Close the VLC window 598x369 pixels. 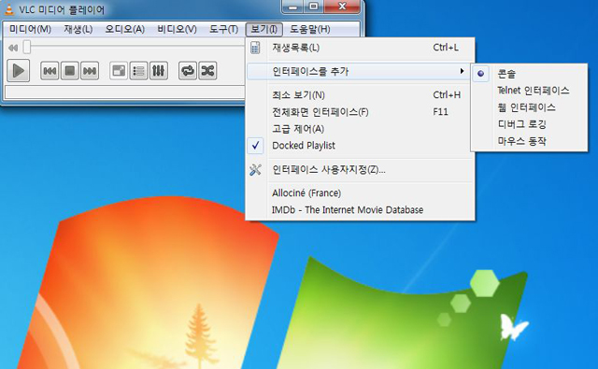point(342,7)
